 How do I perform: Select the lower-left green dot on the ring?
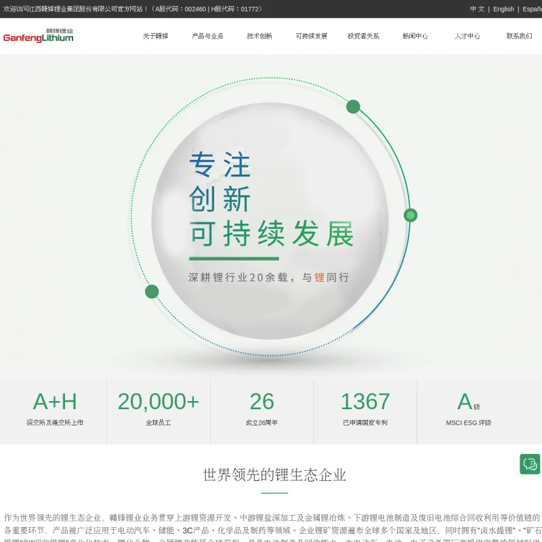[x=152, y=291]
